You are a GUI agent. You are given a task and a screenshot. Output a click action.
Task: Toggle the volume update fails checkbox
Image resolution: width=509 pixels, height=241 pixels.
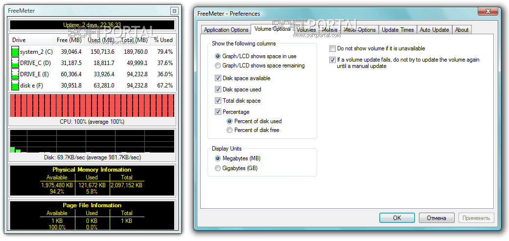coord(332,60)
